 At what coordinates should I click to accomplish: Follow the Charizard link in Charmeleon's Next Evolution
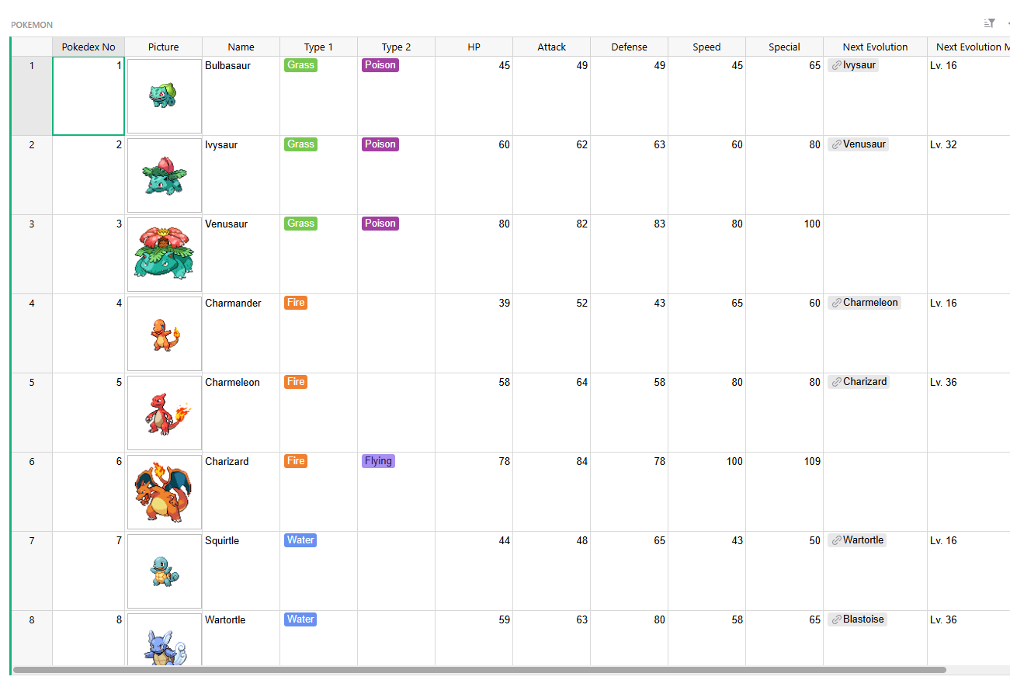[859, 382]
